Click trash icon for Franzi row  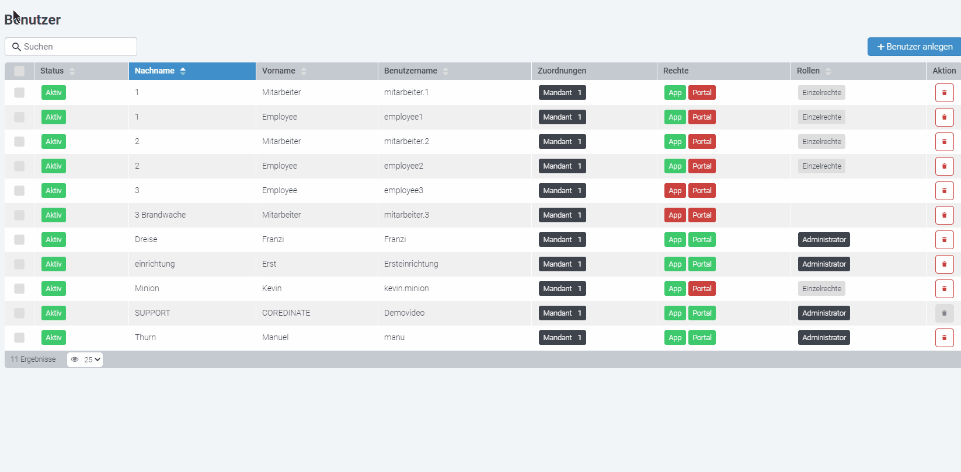click(944, 240)
